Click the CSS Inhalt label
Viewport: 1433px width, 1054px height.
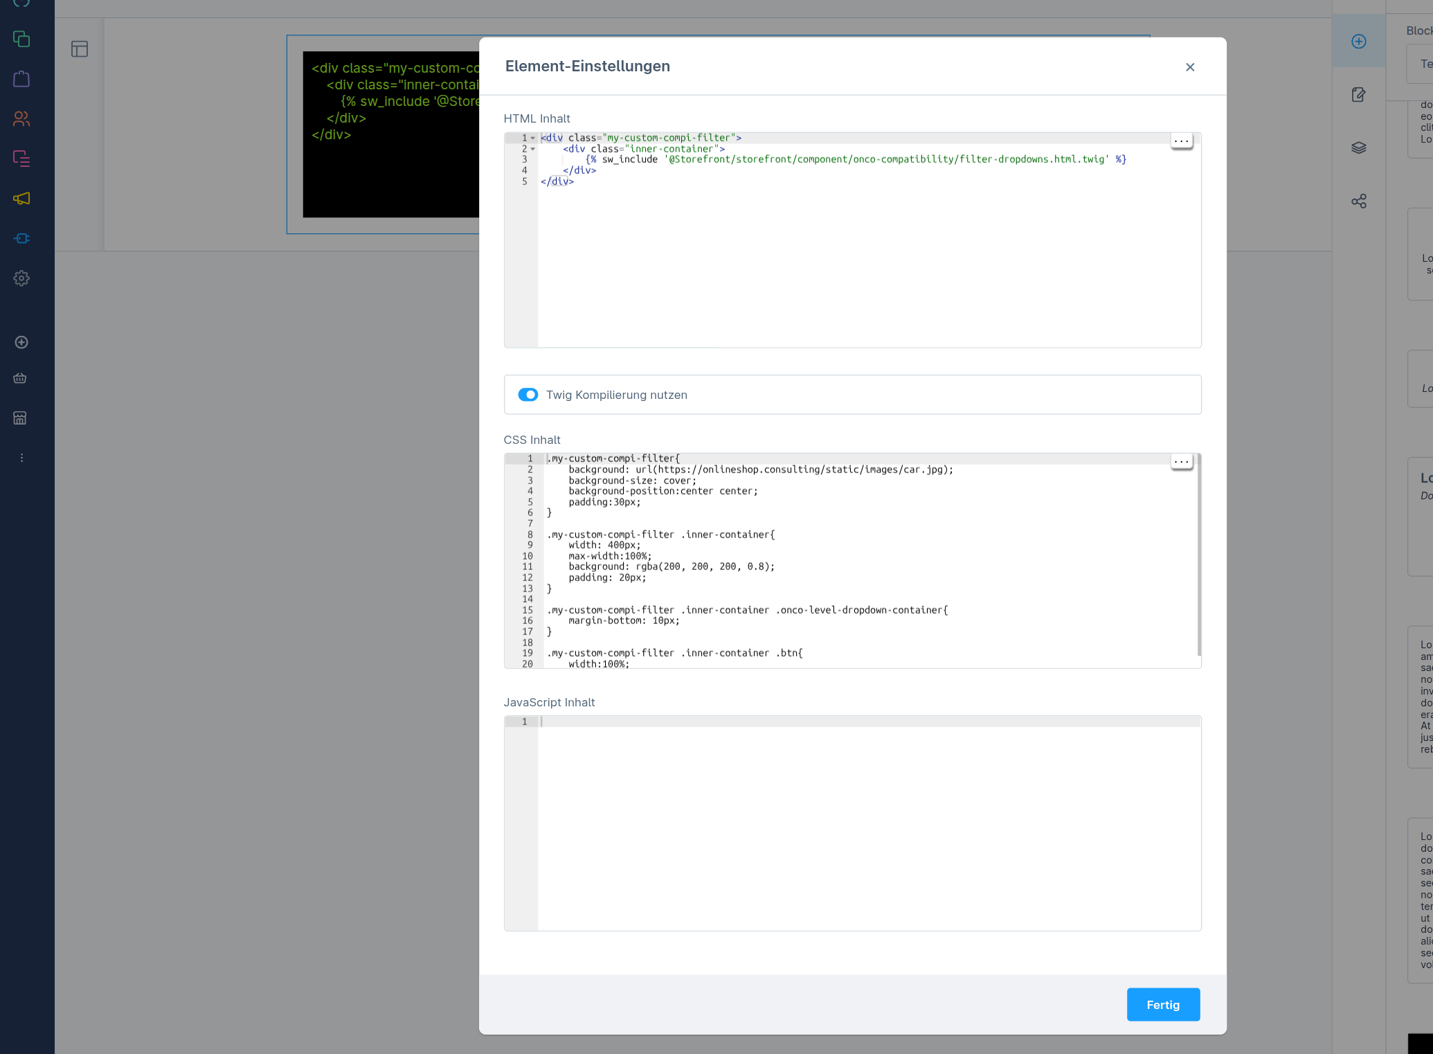[x=532, y=440]
